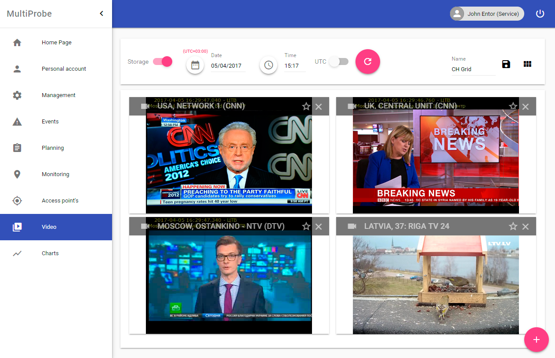
Task: Open Access point's section
Action: 56,201
